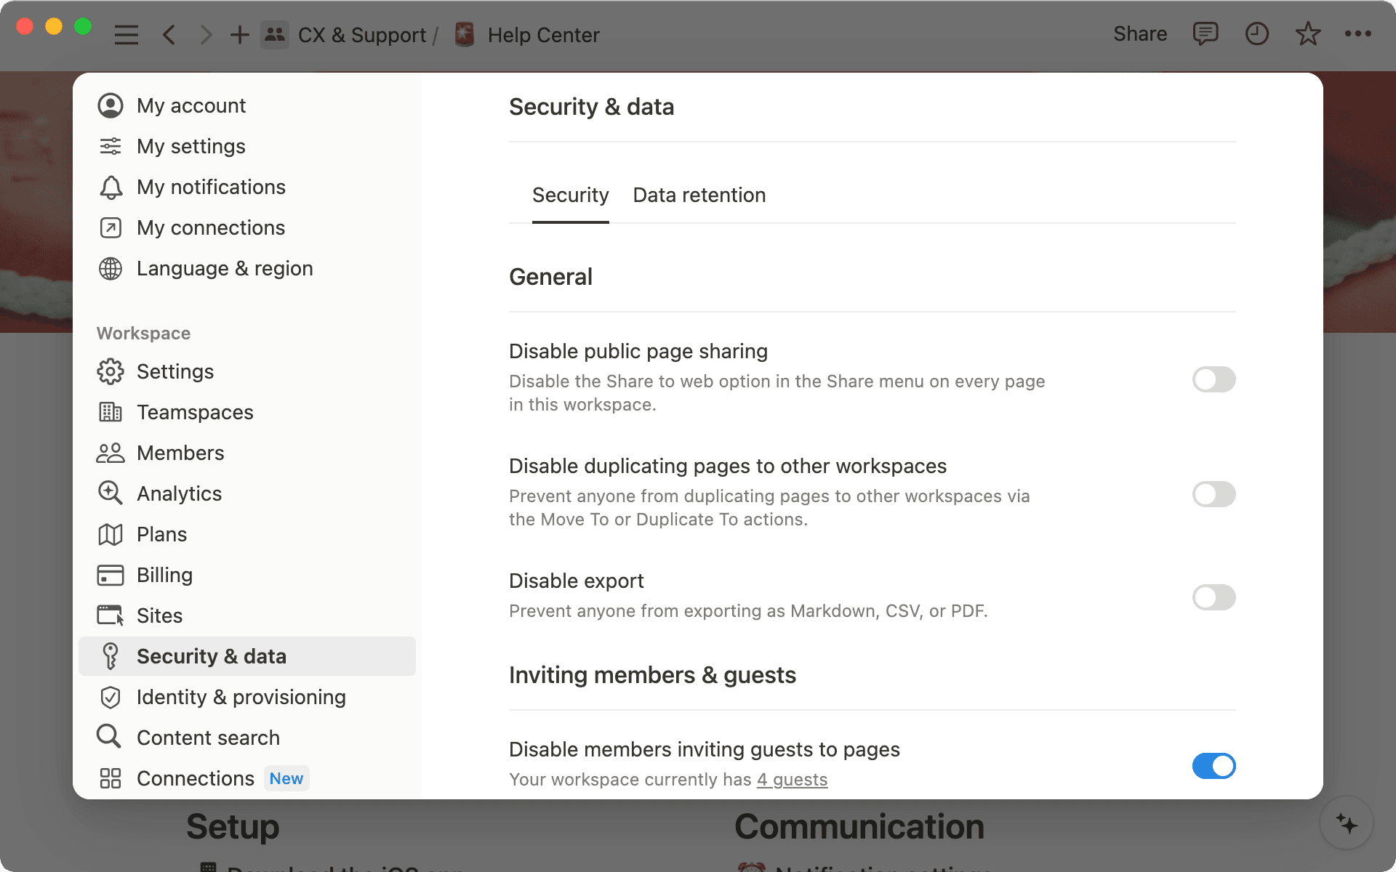This screenshot has width=1396, height=872.
Task: Enable the Disable export toggle
Action: click(x=1214, y=597)
